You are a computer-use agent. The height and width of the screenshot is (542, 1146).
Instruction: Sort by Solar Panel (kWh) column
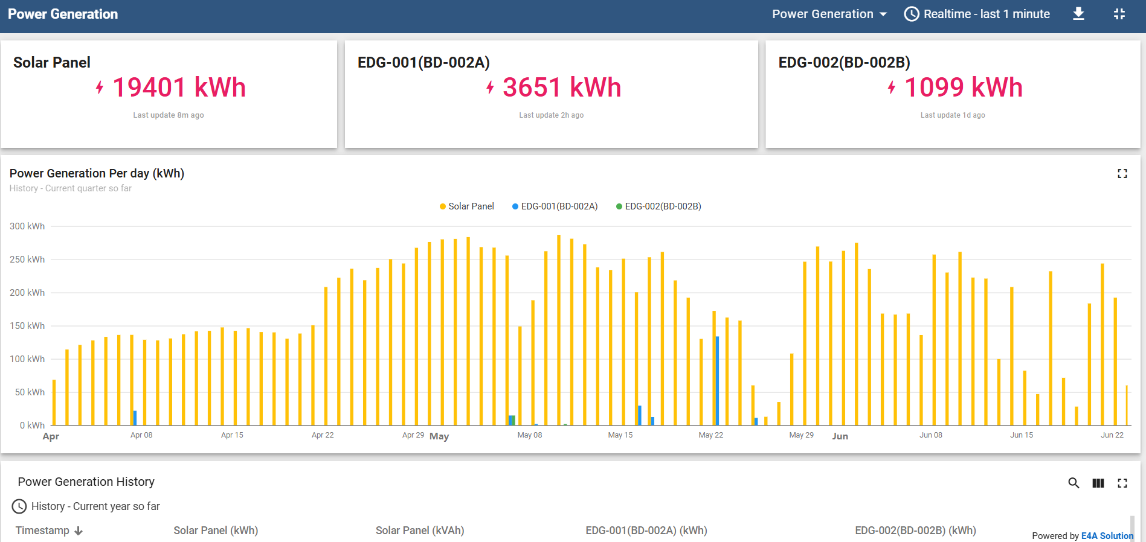click(x=216, y=531)
